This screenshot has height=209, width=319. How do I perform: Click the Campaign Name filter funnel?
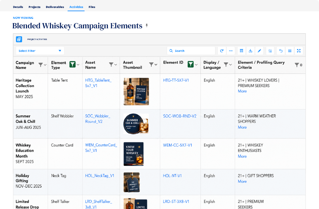(x=41, y=65)
